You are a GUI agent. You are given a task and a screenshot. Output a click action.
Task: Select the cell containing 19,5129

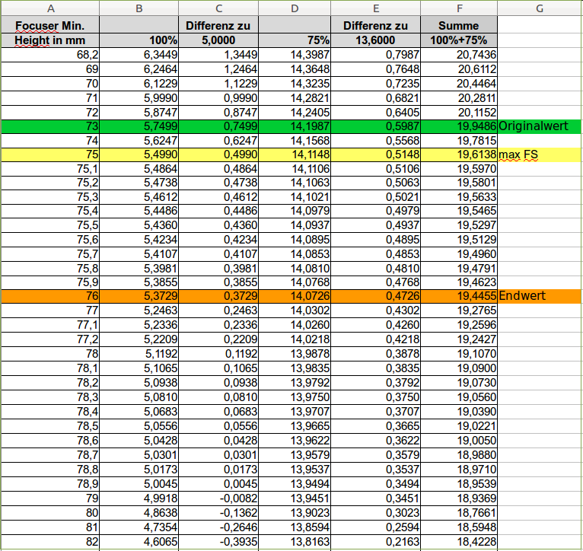coord(459,240)
